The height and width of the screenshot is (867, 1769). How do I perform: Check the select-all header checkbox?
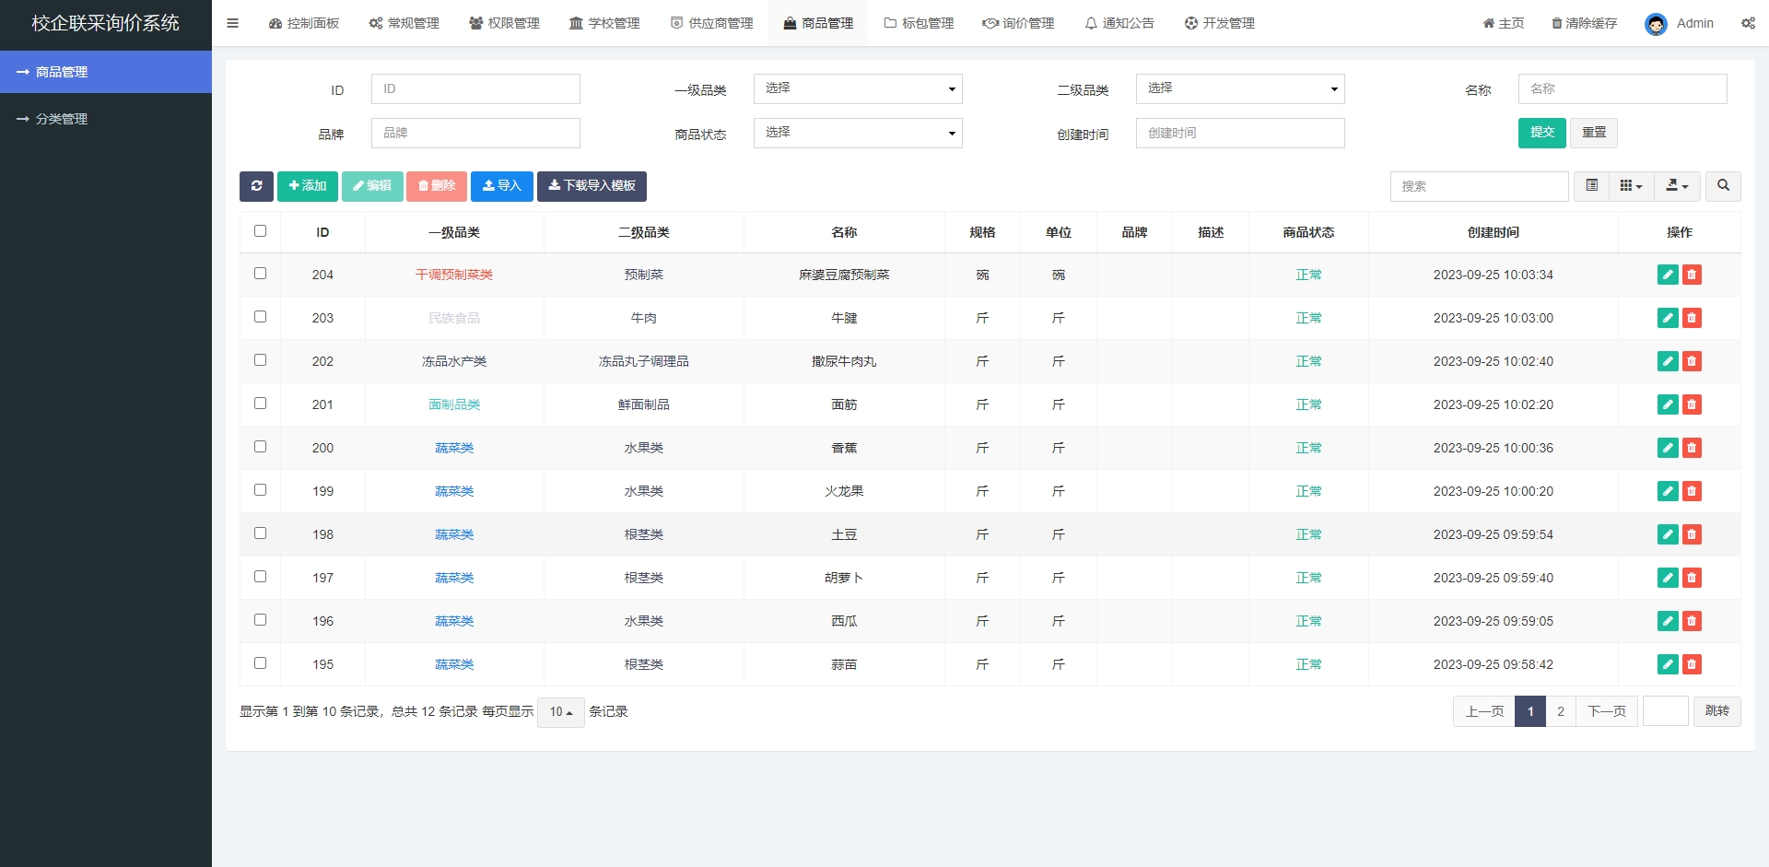click(x=260, y=231)
